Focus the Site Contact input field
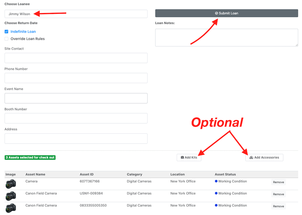 pos(76,58)
